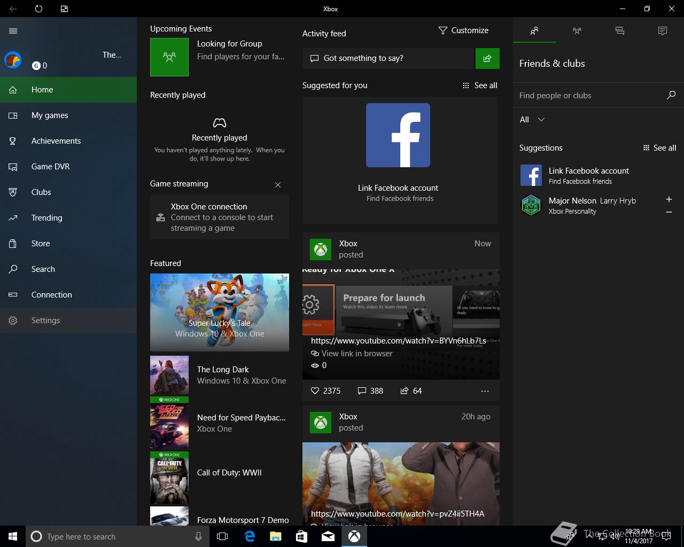Switch to Activity alerts tab icon
This screenshot has height=547, width=684.
click(x=663, y=31)
